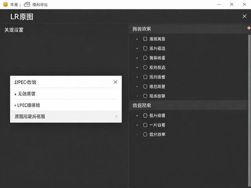Select the LPEC entry in the white popup
The image size is (251, 188).
pyautogui.click(x=66, y=105)
